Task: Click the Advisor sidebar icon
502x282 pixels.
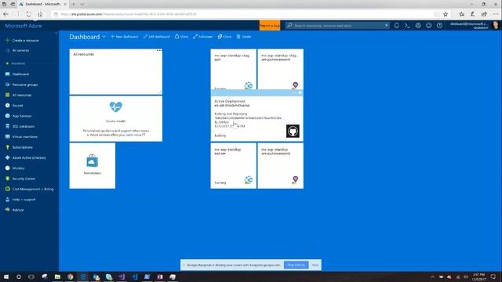Action: click(x=7, y=210)
